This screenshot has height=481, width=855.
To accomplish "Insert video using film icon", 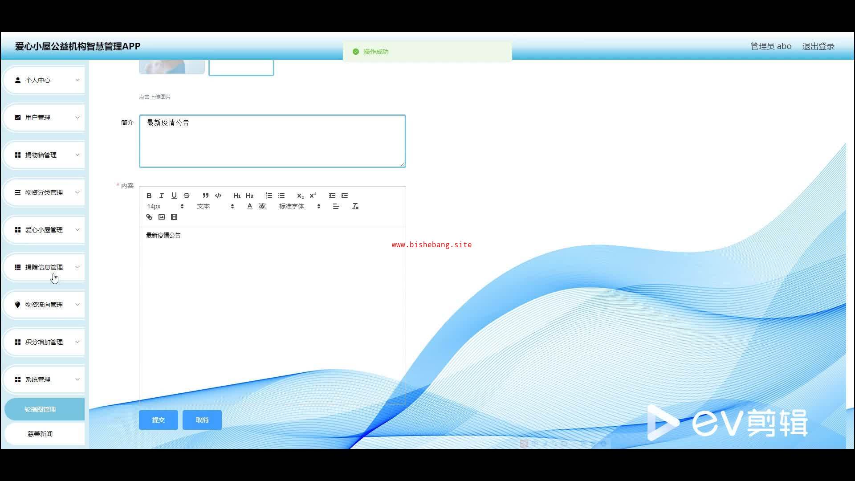I will (174, 217).
